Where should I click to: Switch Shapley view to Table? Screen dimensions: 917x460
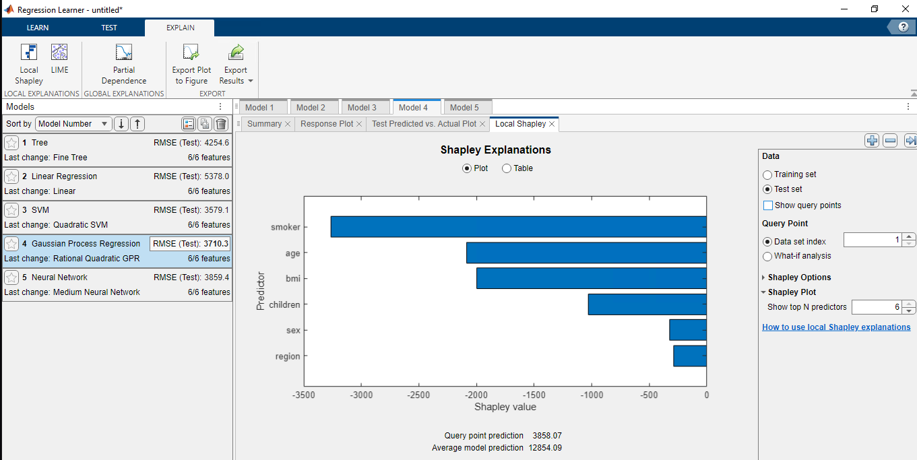(x=507, y=168)
